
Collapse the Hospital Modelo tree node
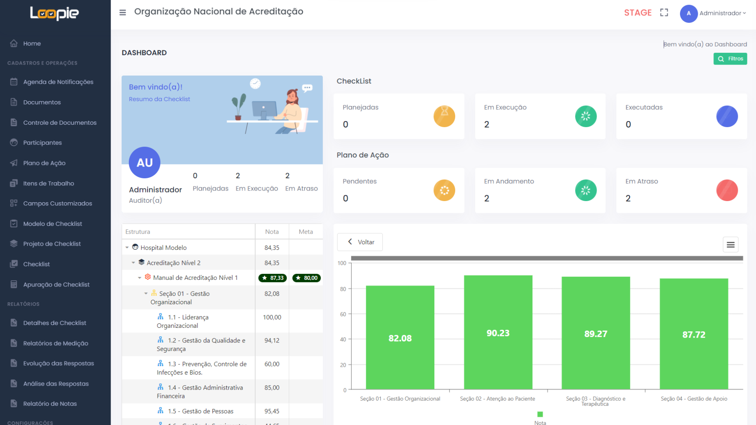coord(127,248)
